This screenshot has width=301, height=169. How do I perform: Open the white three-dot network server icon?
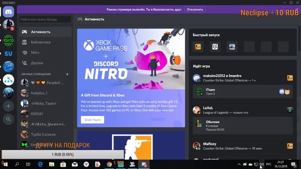8,80
